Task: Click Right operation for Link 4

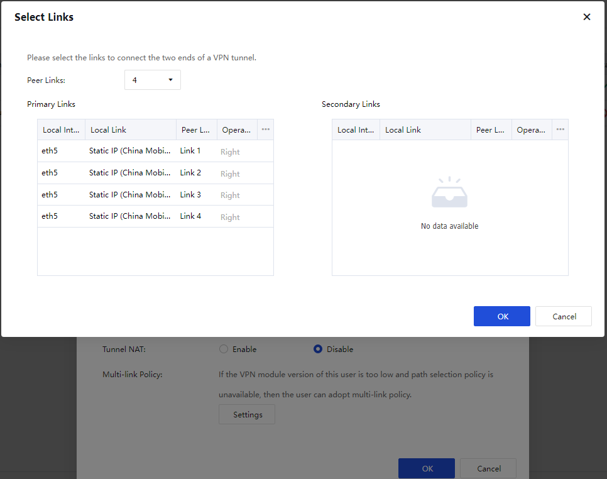Action: click(230, 217)
